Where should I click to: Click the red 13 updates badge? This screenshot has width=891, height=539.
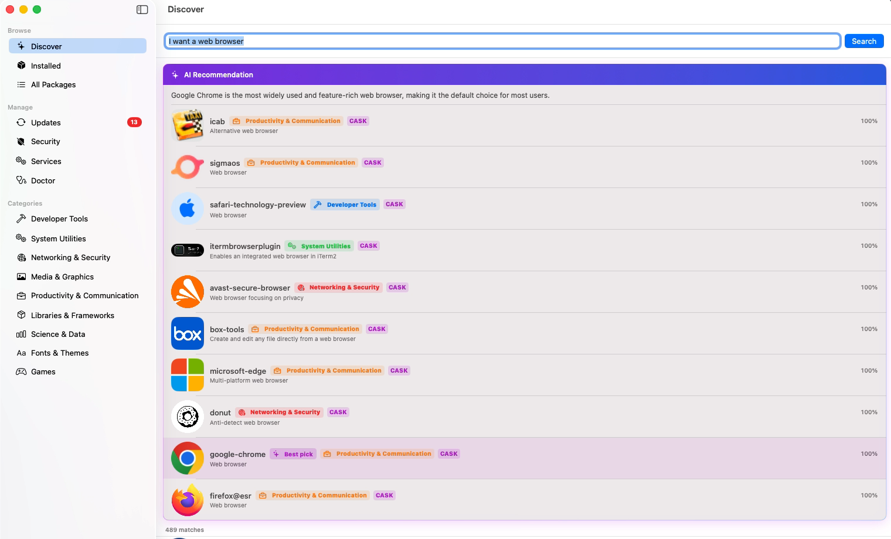134,122
